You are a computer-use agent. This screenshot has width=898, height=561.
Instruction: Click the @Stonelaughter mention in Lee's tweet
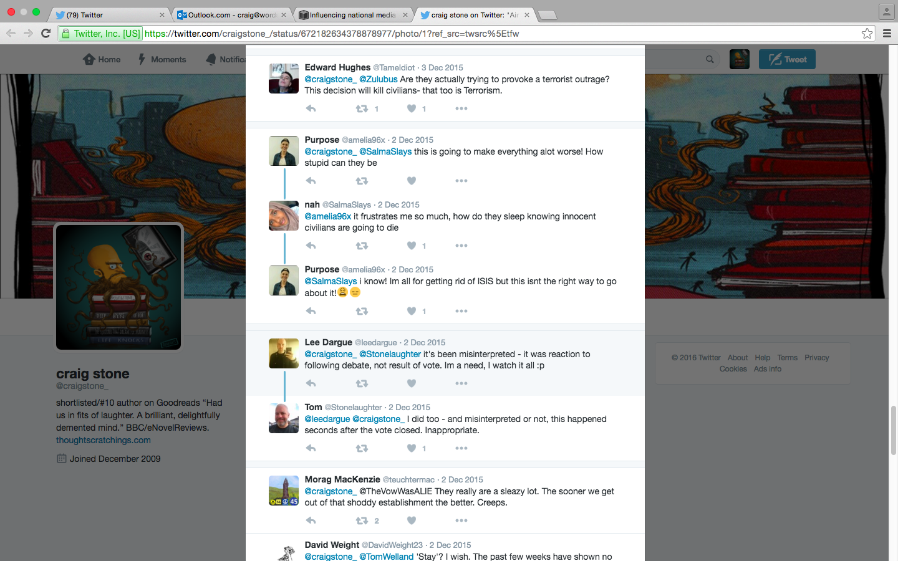tap(390, 354)
